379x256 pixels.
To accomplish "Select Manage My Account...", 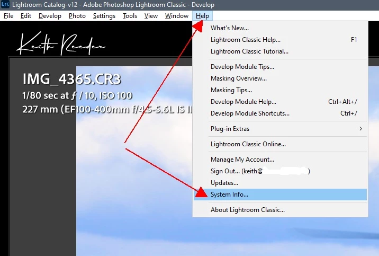I will pos(280,160).
